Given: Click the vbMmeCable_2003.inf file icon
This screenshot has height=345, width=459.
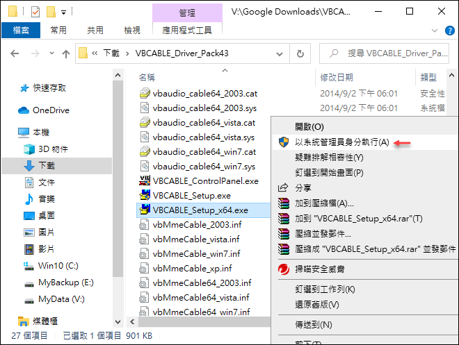Looking at the screenshot, I should click(x=143, y=225).
